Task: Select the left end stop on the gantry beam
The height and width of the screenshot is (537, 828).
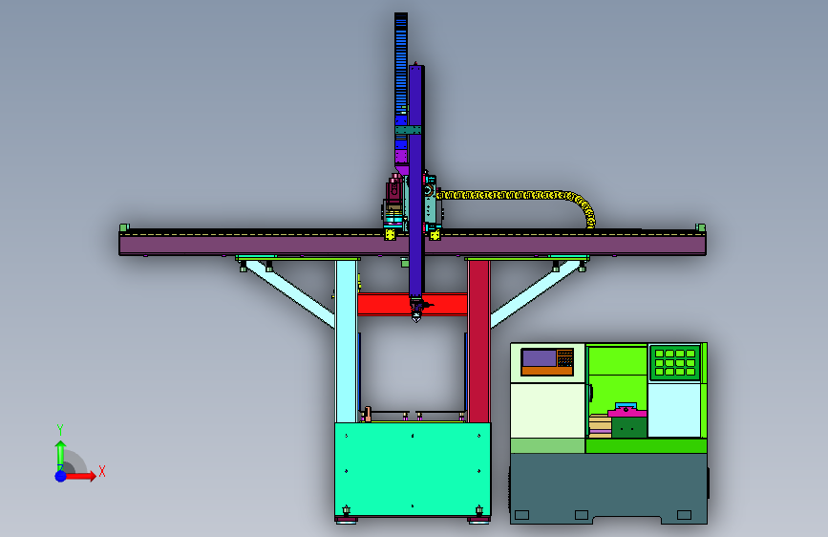Action: point(124,227)
